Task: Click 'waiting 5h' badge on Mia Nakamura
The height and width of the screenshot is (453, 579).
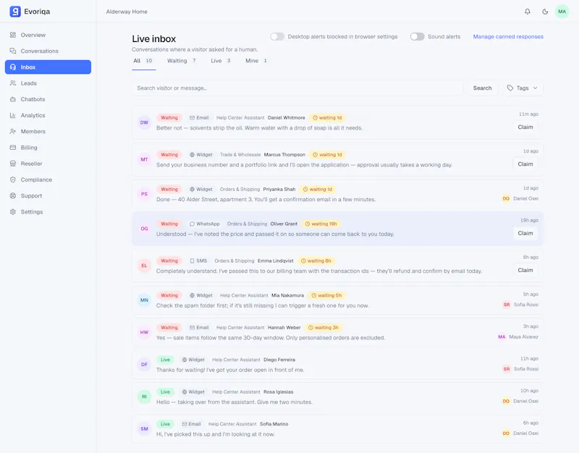Action: 326,295
